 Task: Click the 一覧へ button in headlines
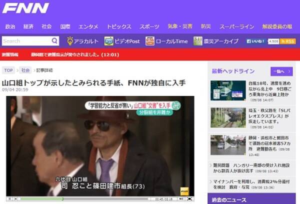pos(281,71)
